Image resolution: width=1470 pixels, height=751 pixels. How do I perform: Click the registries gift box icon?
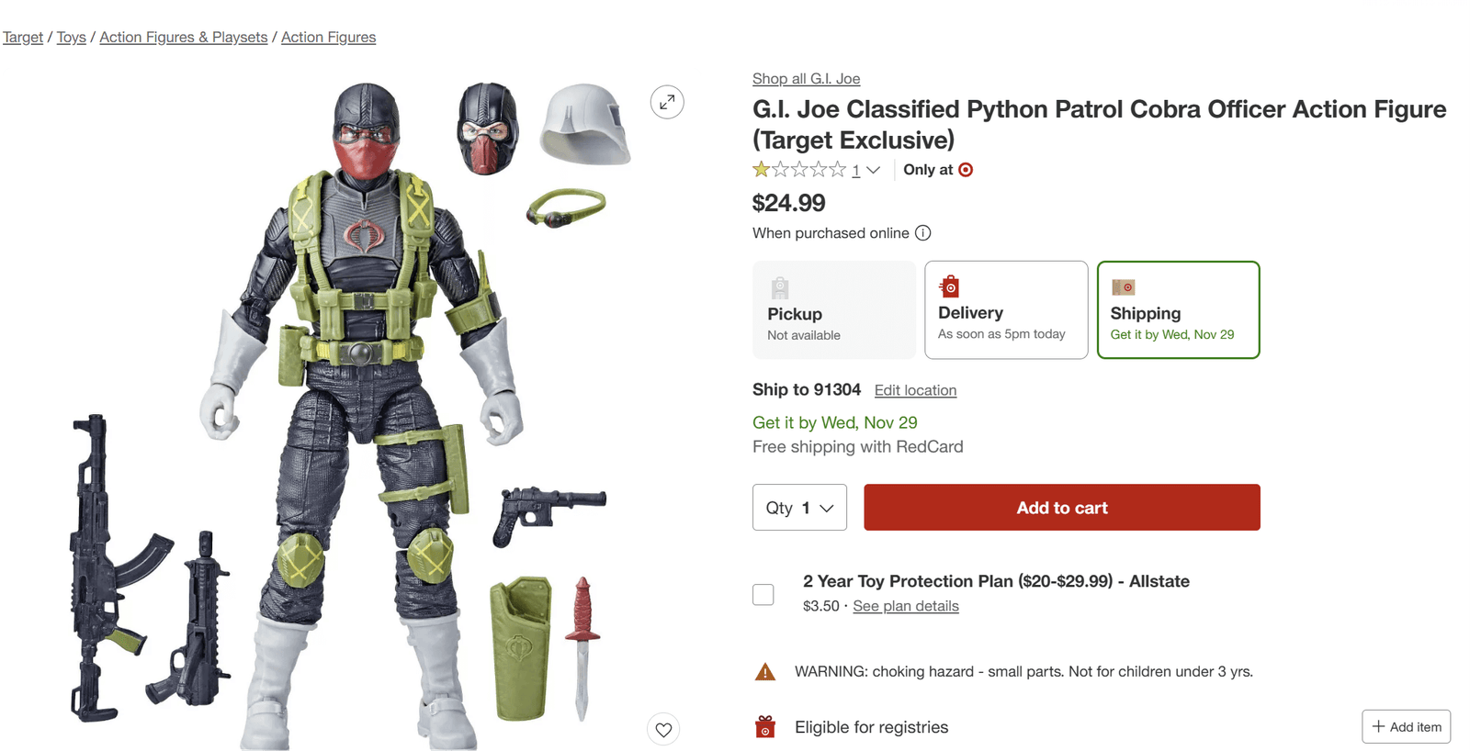pyautogui.click(x=763, y=726)
